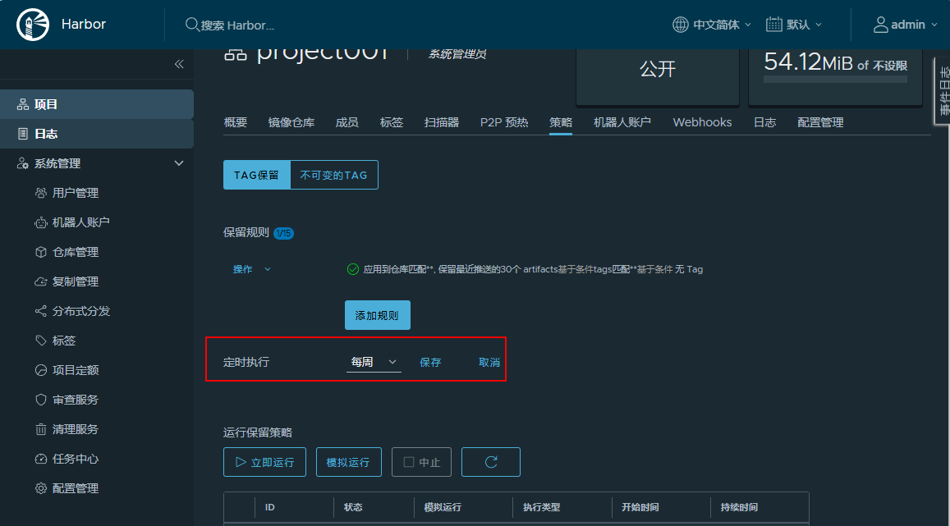The image size is (950, 526).
Task: Click the 54.12MiB storage quota bar
Action: (836, 80)
